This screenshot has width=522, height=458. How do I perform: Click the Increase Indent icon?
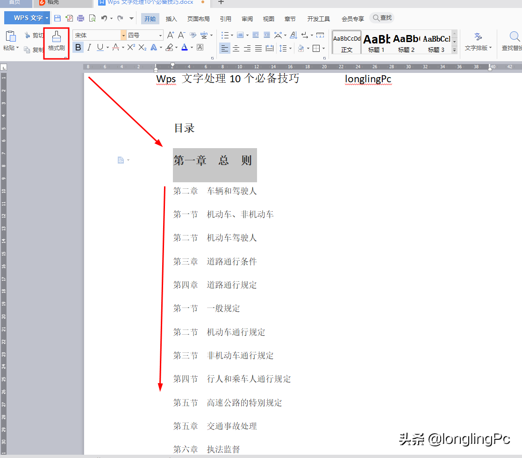[x=267, y=35]
